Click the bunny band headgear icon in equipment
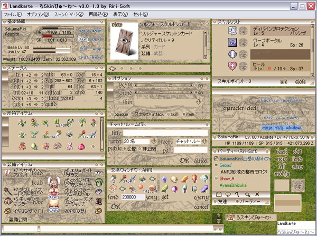 tap(8, 173)
